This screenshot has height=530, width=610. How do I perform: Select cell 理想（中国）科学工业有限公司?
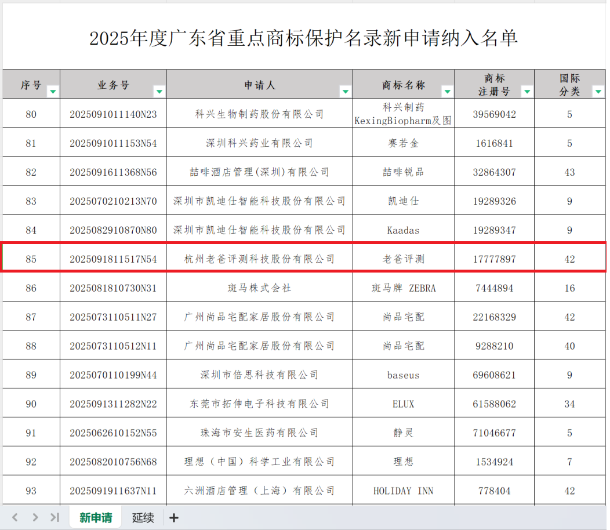(x=260, y=461)
